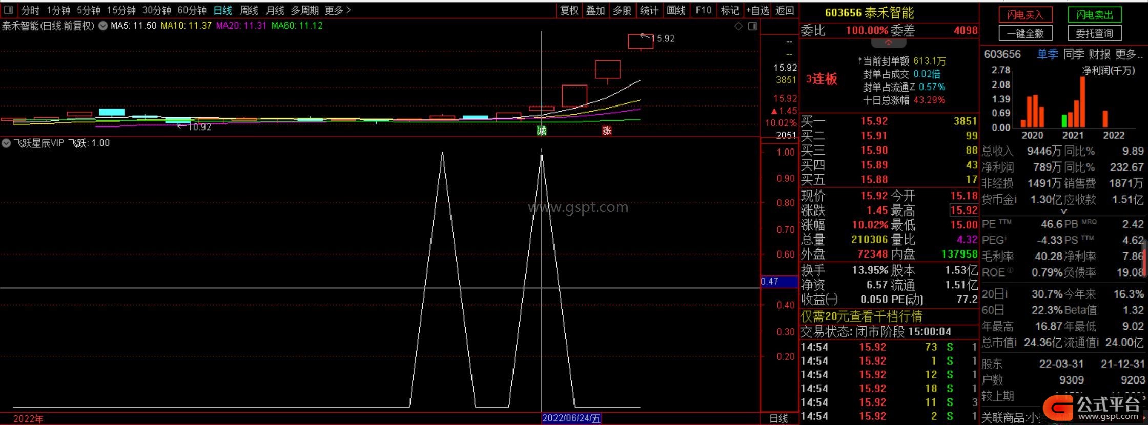The height and width of the screenshot is (425, 1148).
Task: Click the 闪电买入 quick buy button
Action: click(1025, 15)
